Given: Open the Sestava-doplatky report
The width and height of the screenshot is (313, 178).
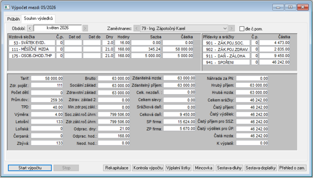Looking at the screenshot, I should tap(261, 168).
